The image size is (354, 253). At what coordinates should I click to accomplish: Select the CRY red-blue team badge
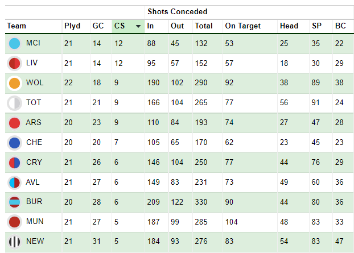(14, 163)
